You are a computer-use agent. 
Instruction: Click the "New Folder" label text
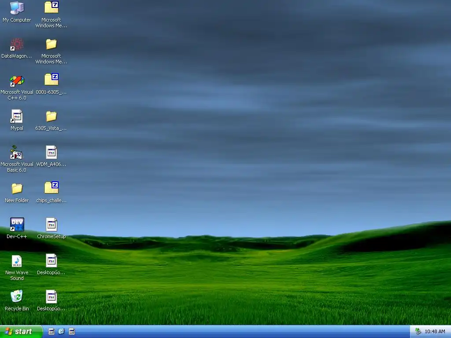coord(17,200)
